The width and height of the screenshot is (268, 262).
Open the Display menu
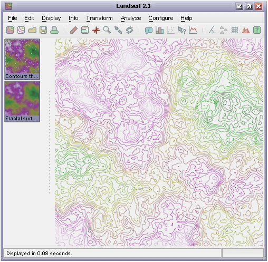point(51,18)
